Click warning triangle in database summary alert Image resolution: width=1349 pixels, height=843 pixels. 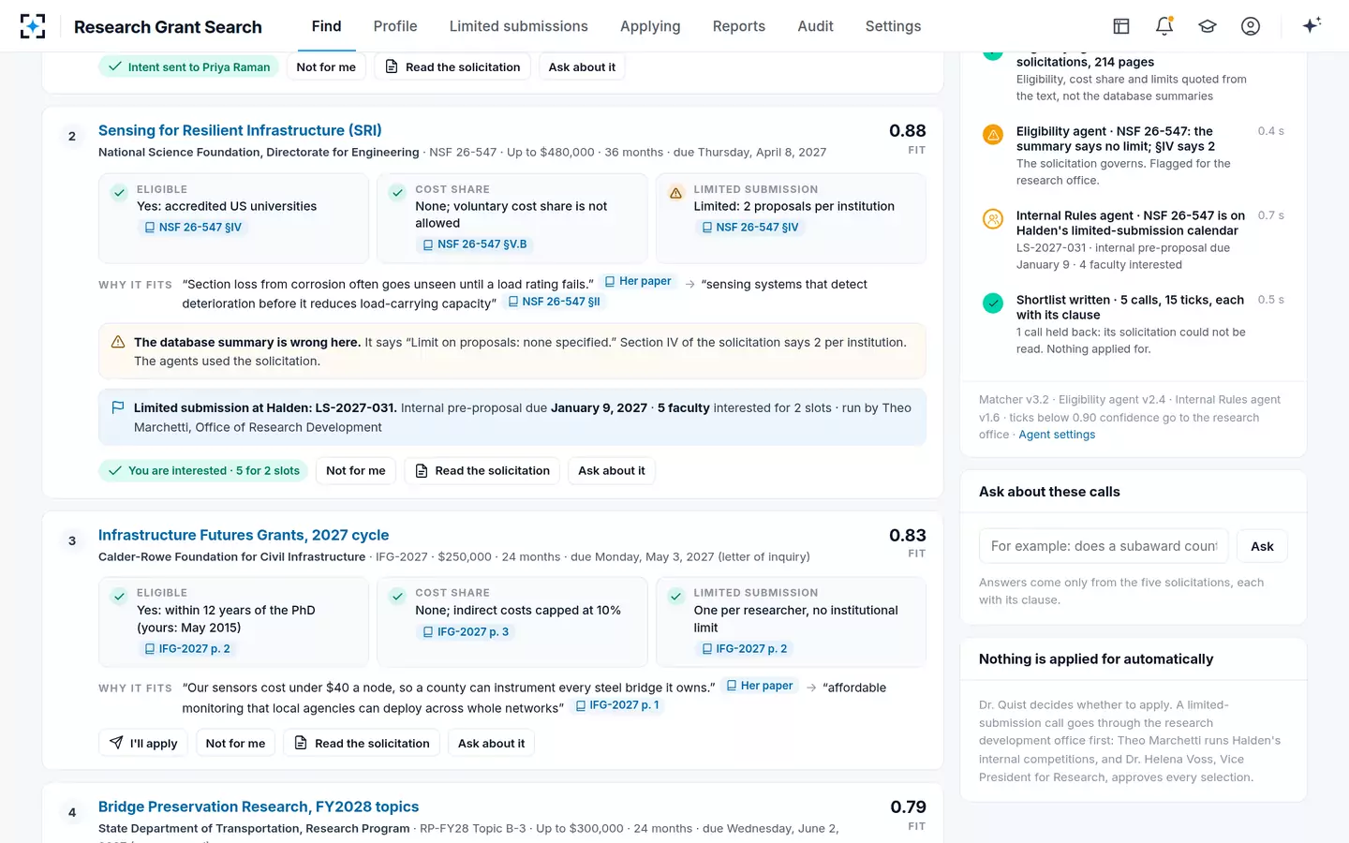pyautogui.click(x=118, y=342)
